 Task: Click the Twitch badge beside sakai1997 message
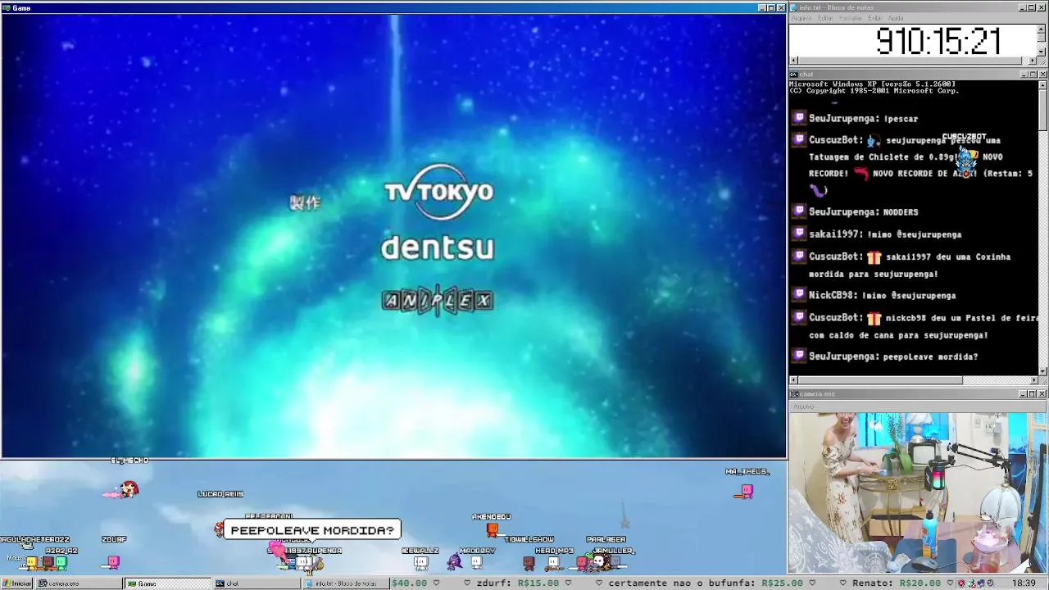click(799, 234)
